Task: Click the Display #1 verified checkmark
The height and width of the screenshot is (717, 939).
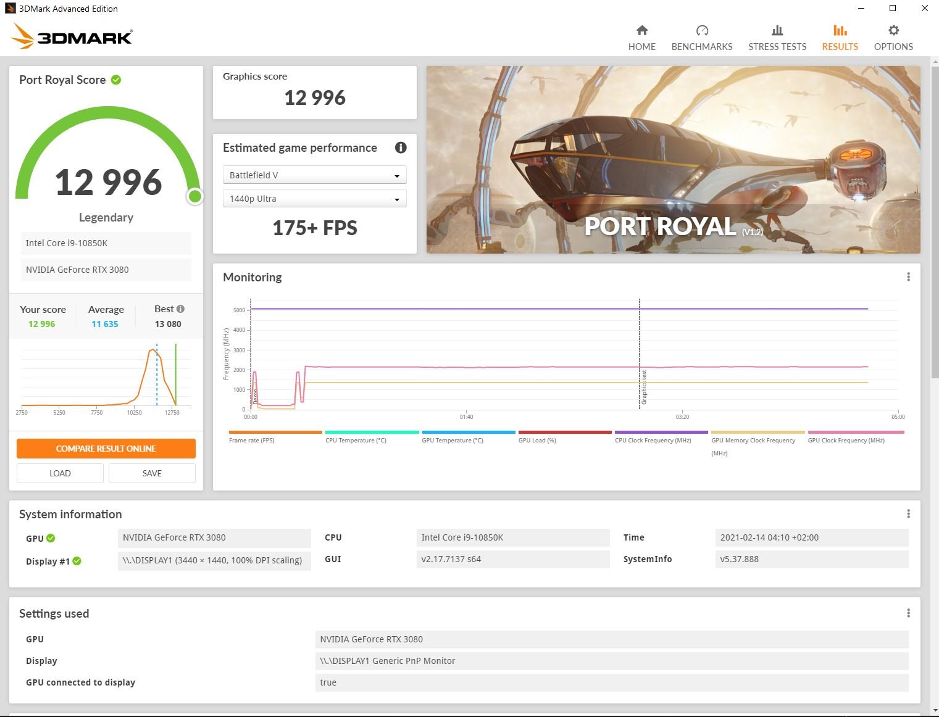Action: (77, 561)
